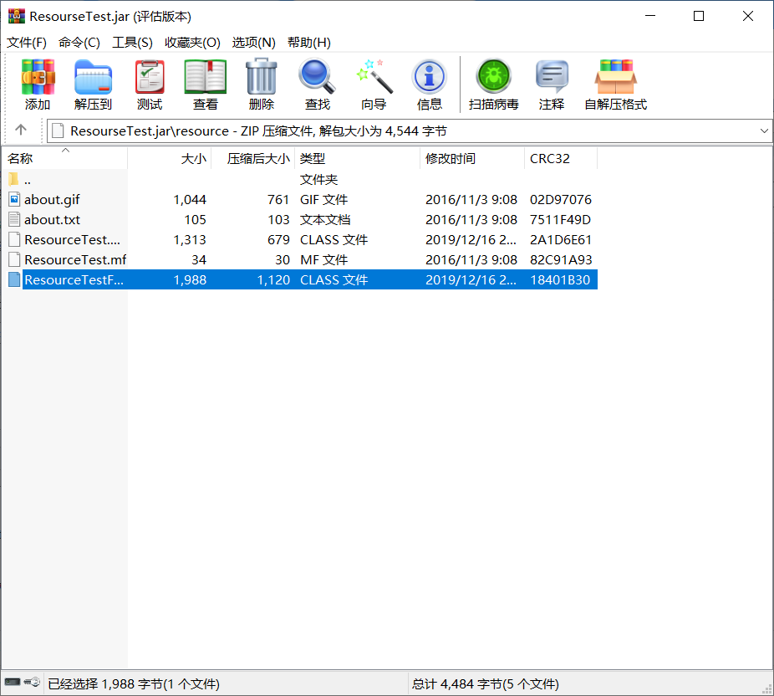Image resolution: width=774 pixels, height=696 pixels.
Task: Open the parent folder via .. entry
Action: [x=28, y=179]
